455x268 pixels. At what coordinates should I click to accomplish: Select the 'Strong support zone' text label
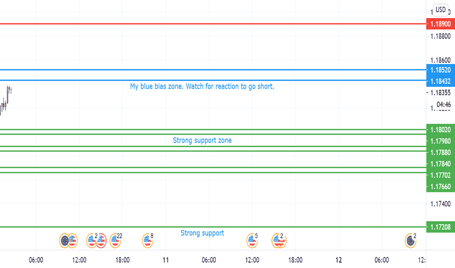[202, 140]
